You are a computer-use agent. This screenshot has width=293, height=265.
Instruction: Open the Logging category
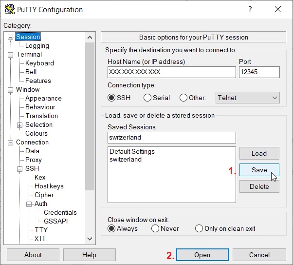coord(37,46)
